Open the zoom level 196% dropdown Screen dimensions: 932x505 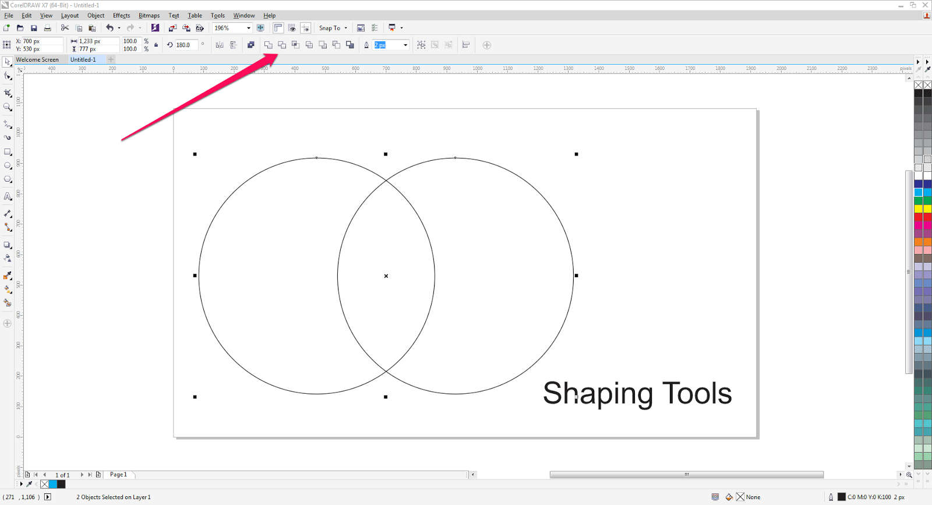tap(249, 28)
